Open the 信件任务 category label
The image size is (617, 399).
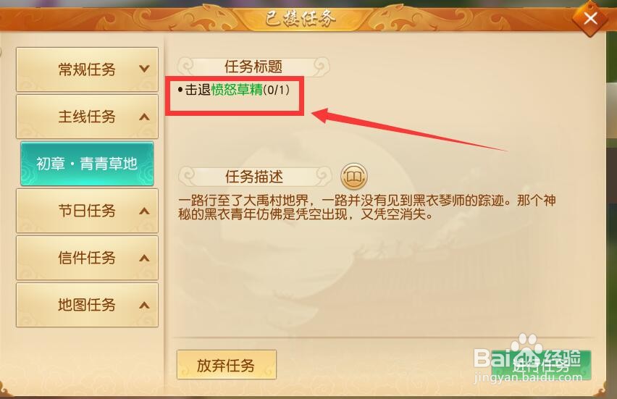click(87, 258)
